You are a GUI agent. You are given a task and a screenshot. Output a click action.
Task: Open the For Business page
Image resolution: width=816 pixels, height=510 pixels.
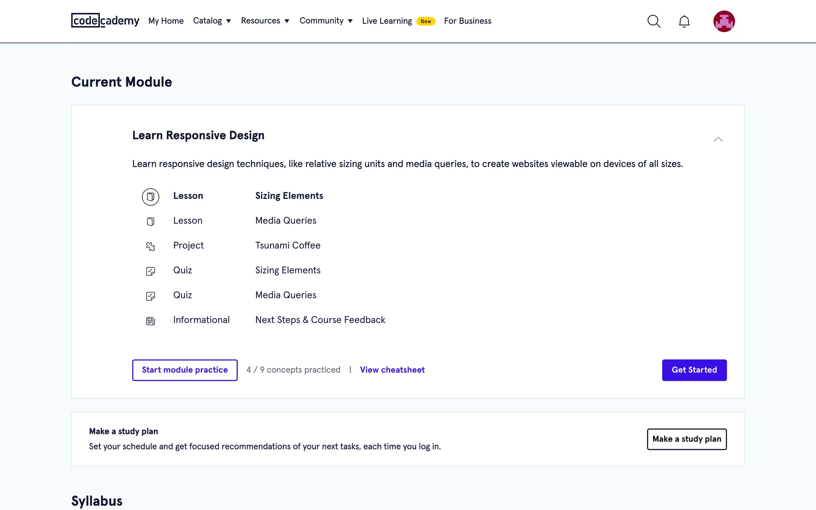point(467,21)
